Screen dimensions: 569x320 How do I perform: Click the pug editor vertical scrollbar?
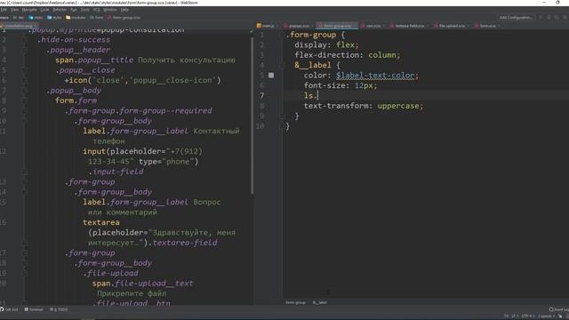coord(252,116)
